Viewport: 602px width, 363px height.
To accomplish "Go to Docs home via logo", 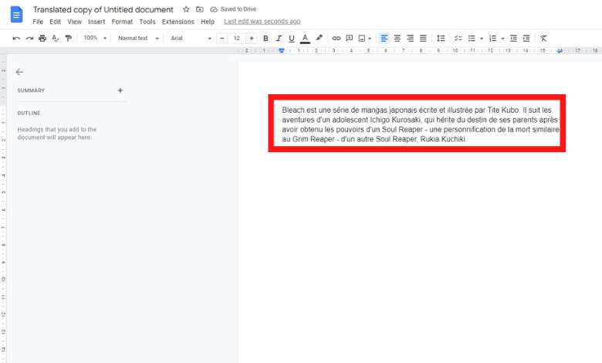I will tap(16, 15).
